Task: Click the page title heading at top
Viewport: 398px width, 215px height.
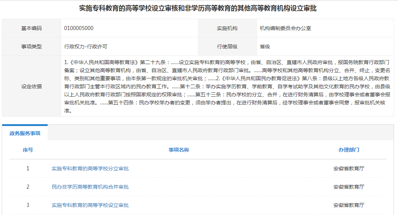Action: click(198, 8)
